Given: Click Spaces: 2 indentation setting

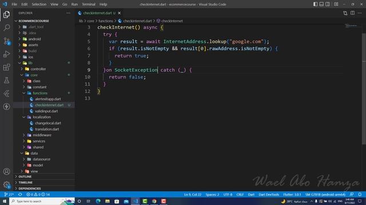Looking at the screenshot, I should (212, 194).
